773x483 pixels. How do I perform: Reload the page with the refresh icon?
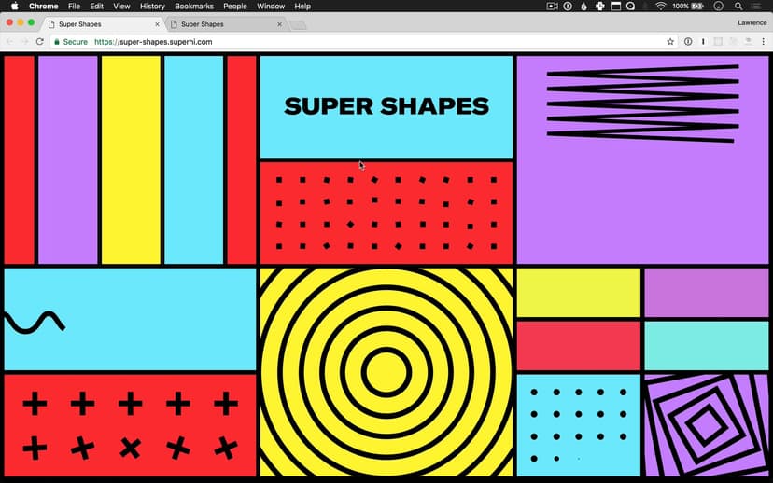(39, 42)
